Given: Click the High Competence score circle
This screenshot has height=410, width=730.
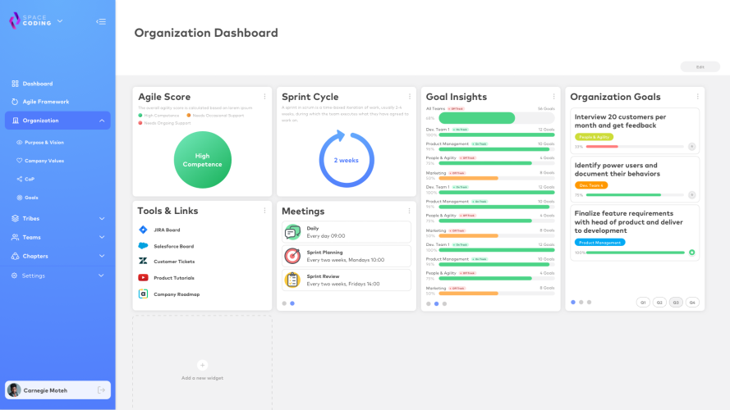Looking at the screenshot, I should tap(203, 160).
